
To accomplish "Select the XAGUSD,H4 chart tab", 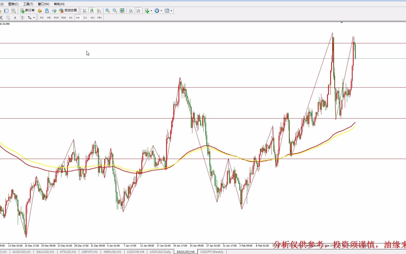I will pyautogui.click(x=186, y=252).
